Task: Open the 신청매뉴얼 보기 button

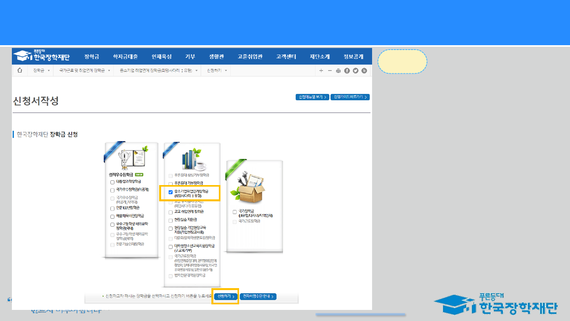Action: [312, 97]
